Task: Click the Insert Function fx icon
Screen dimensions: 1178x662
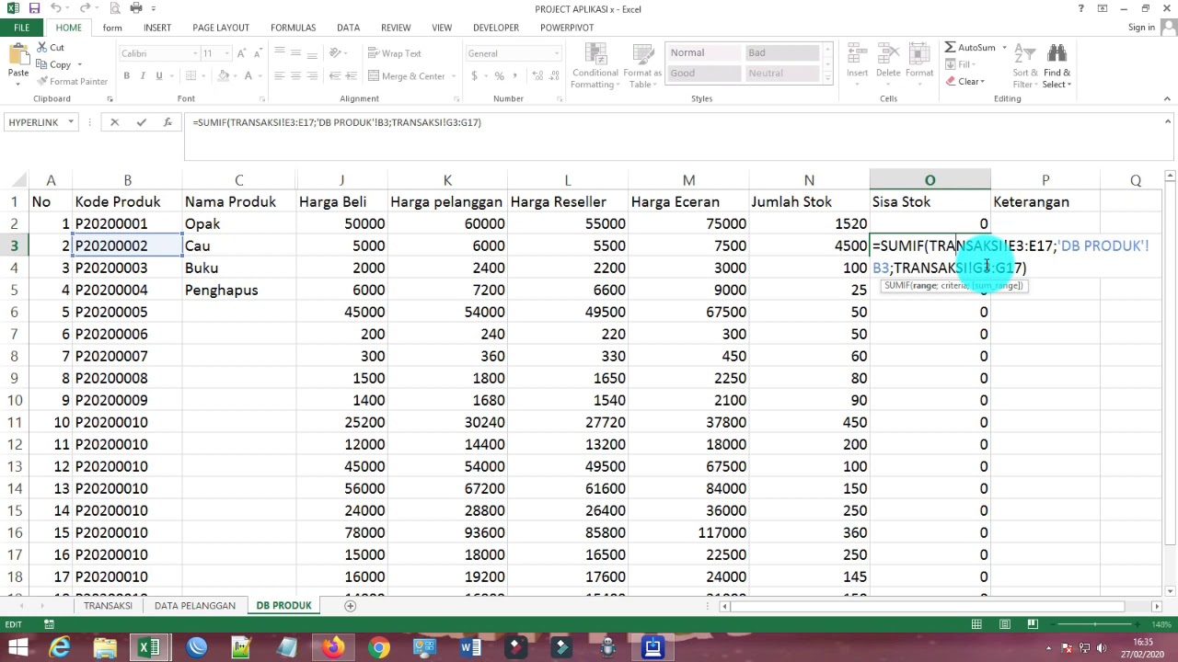Action: pyautogui.click(x=167, y=121)
